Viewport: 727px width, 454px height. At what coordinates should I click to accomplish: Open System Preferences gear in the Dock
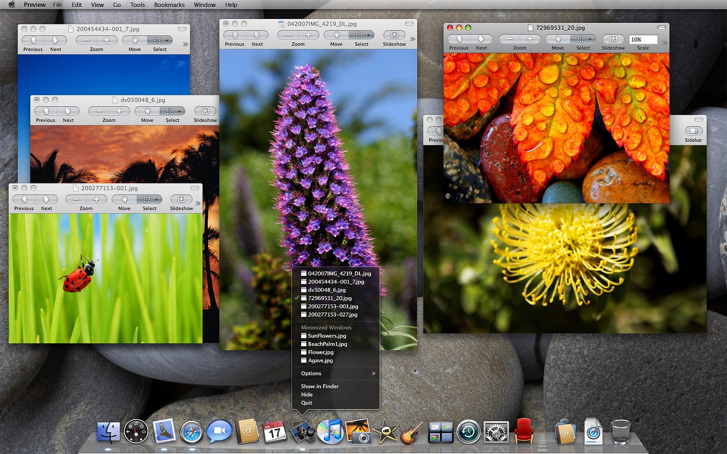(x=496, y=432)
